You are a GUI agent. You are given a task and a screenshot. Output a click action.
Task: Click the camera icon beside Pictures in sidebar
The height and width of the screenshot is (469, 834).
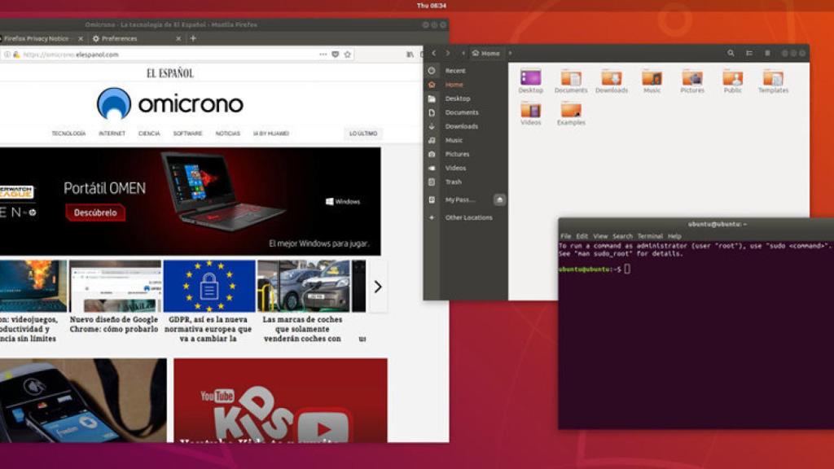point(430,154)
